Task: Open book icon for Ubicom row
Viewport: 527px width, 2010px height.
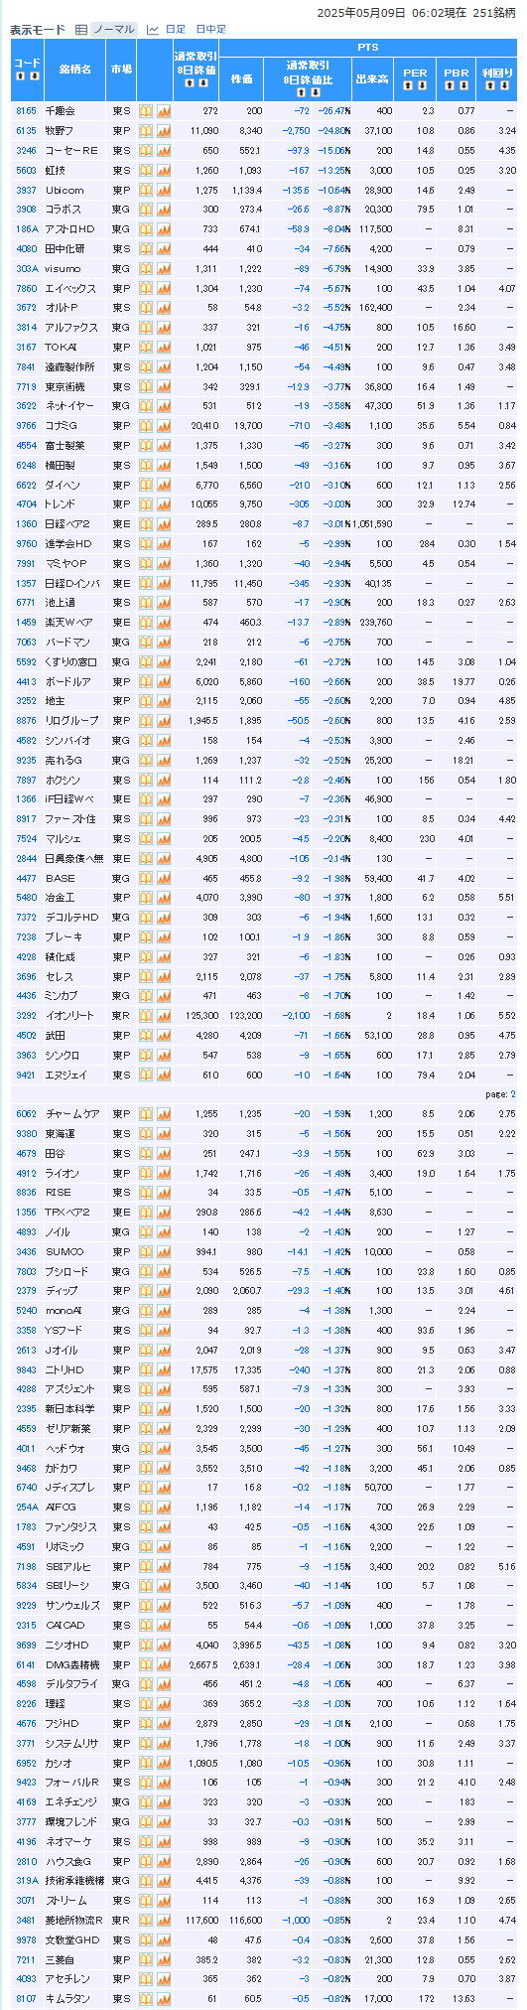Action: pyautogui.click(x=146, y=190)
